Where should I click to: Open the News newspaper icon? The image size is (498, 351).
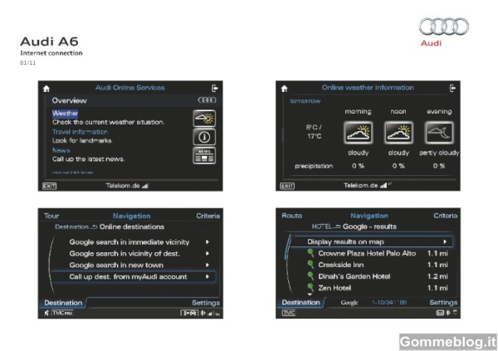(204, 156)
